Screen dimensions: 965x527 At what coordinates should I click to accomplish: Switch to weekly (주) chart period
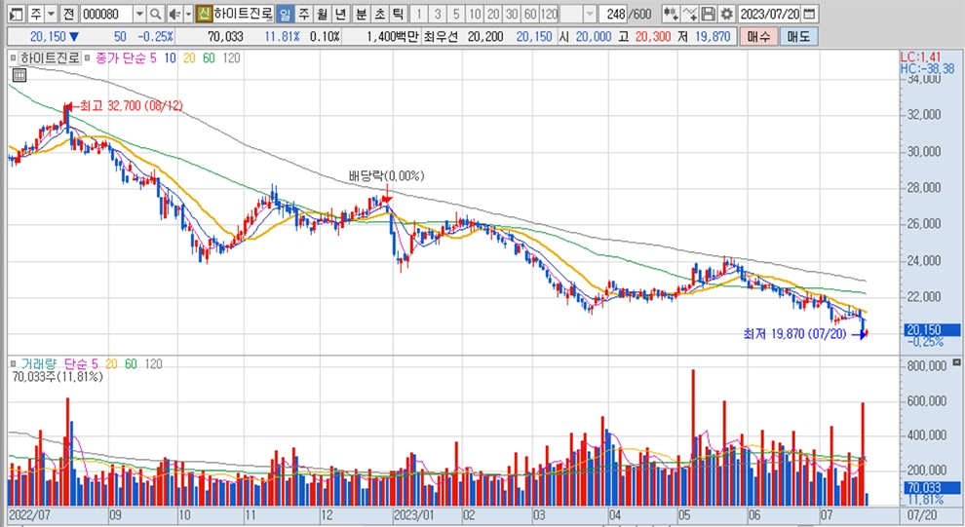[303, 14]
